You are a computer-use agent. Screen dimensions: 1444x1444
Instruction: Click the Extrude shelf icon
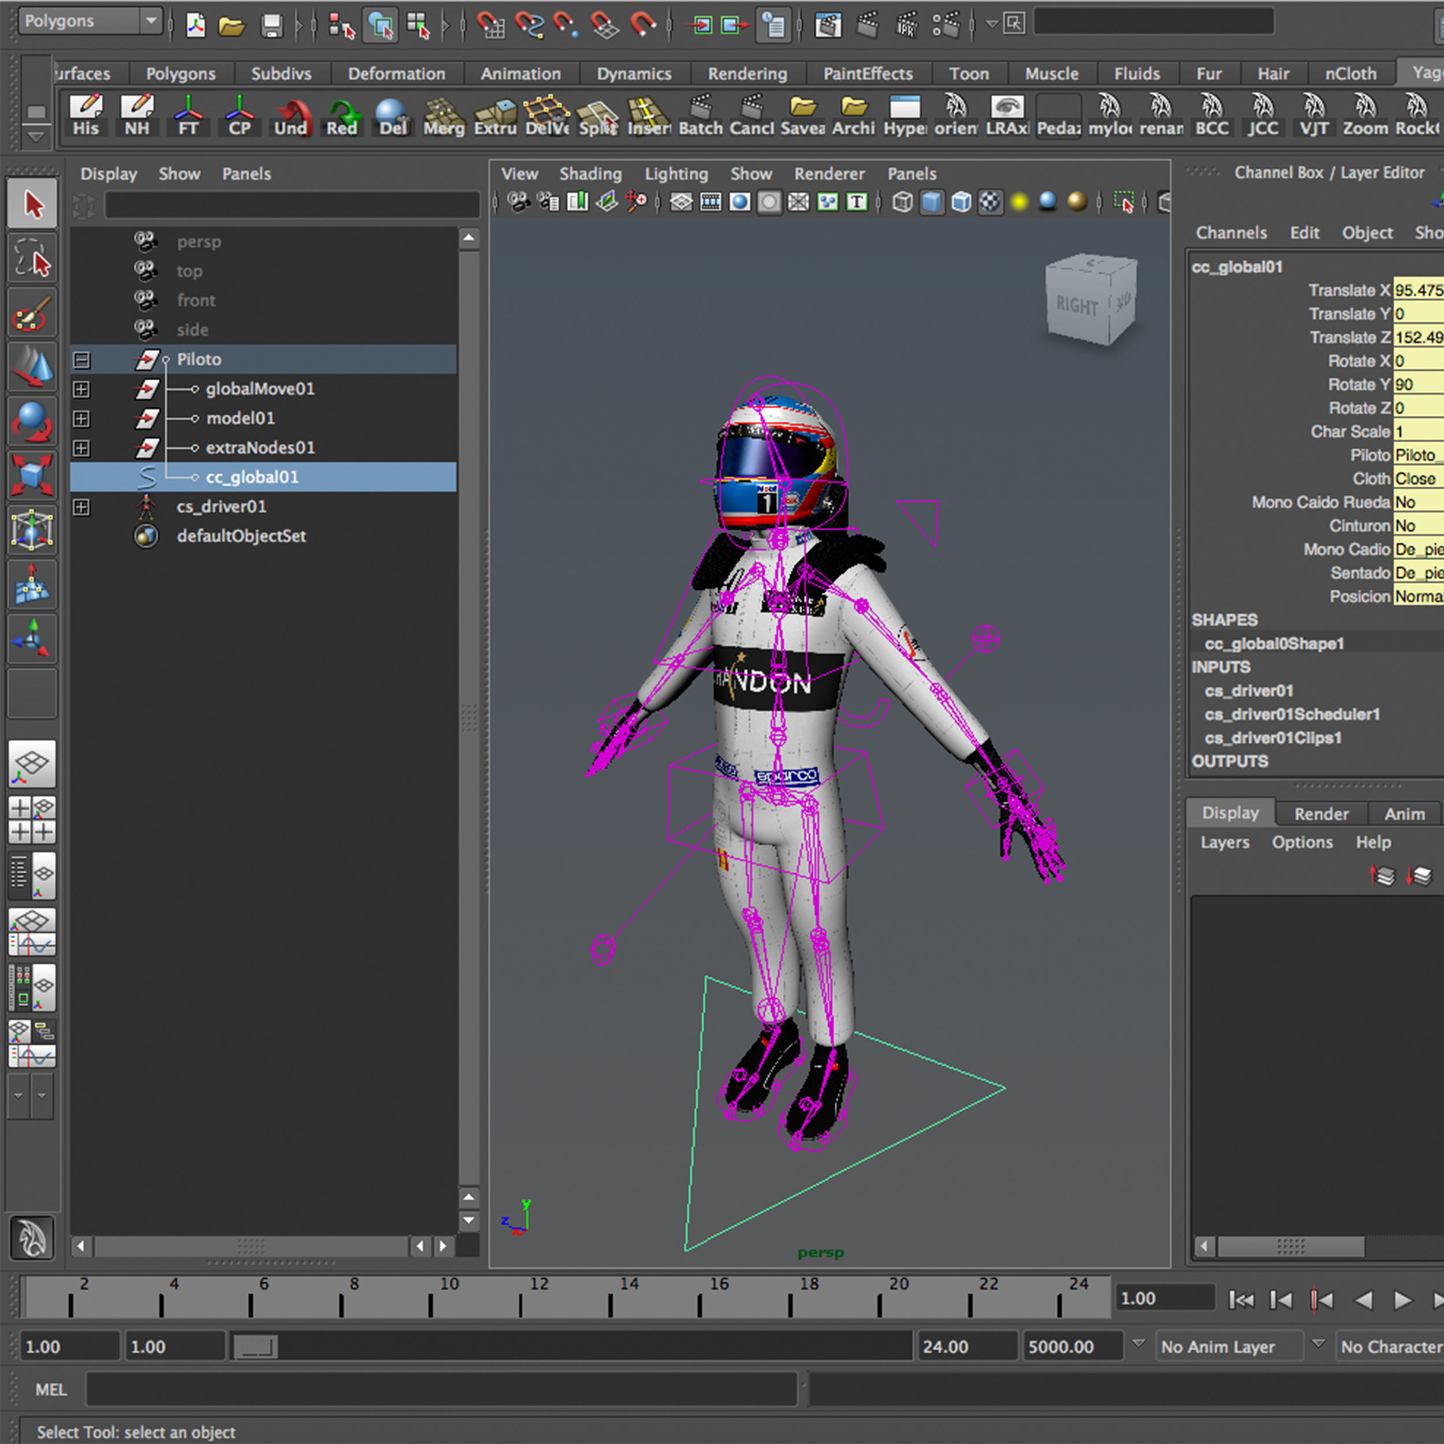(x=495, y=116)
